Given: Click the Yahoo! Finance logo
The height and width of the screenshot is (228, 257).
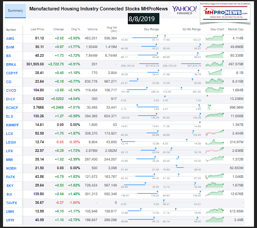Looking at the screenshot, I should [184, 10].
